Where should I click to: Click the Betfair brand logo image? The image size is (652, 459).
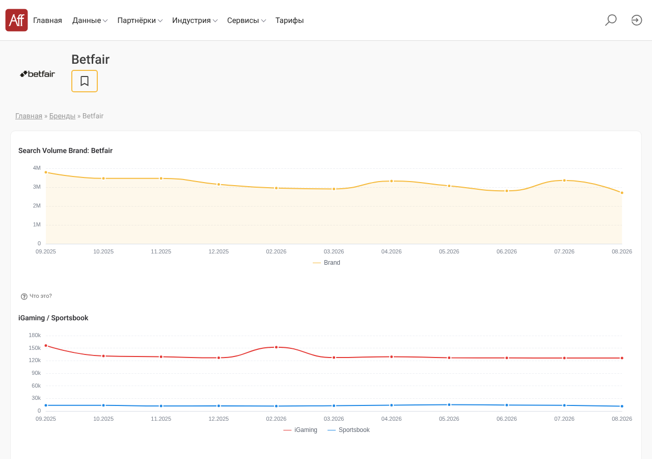37,74
